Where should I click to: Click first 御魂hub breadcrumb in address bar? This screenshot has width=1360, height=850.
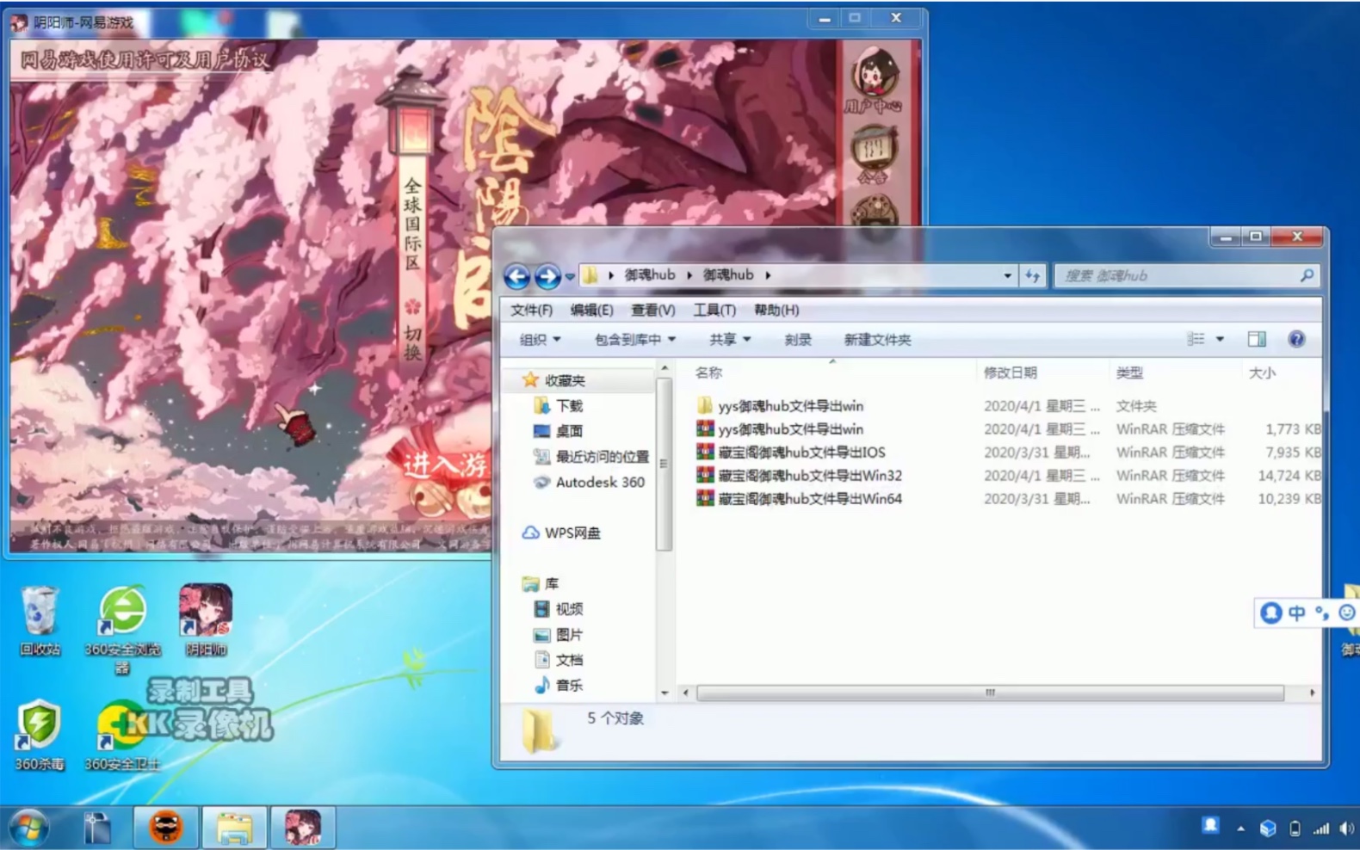650,275
